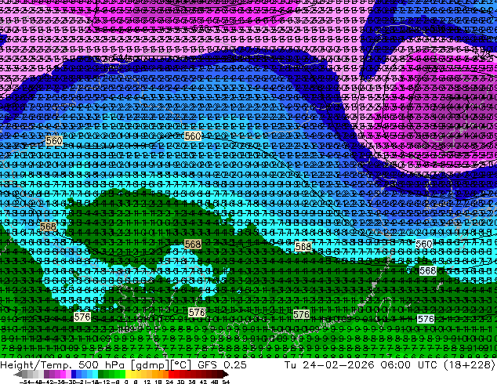Click the 560 contour label in the upper map center
This screenshot has width=497, height=384.
click(x=193, y=136)
